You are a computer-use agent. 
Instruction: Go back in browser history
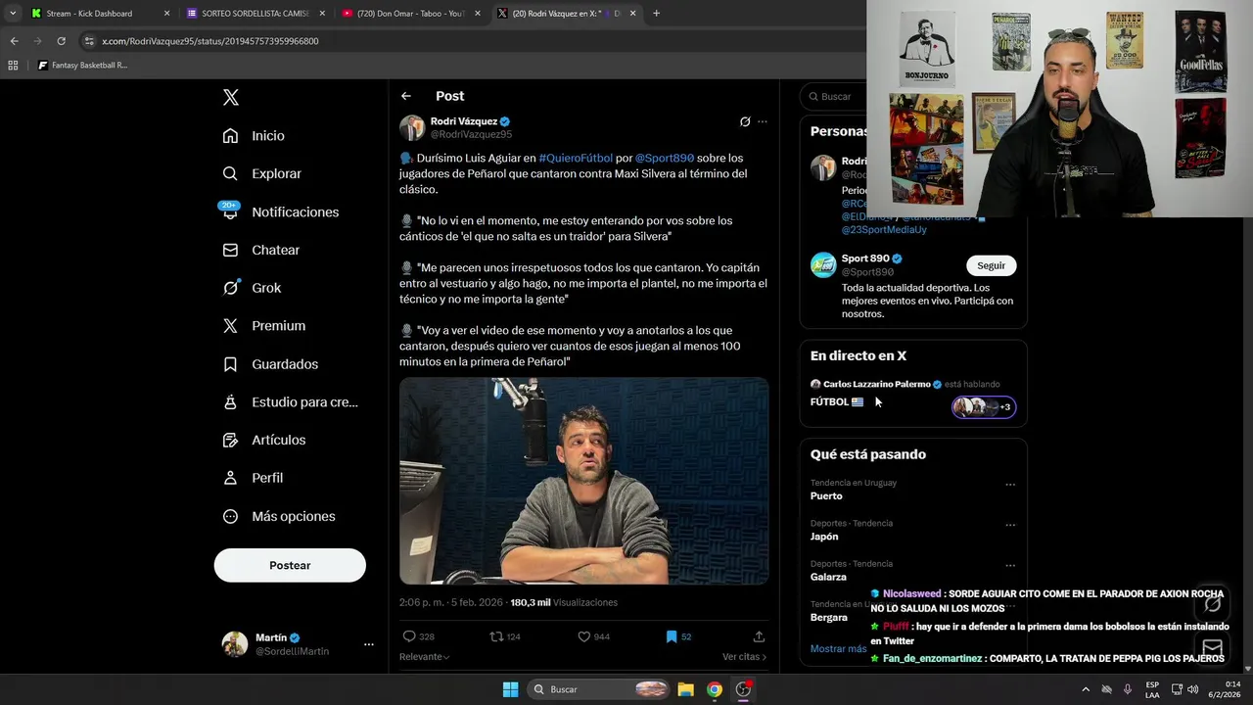[x=14, y=41]
